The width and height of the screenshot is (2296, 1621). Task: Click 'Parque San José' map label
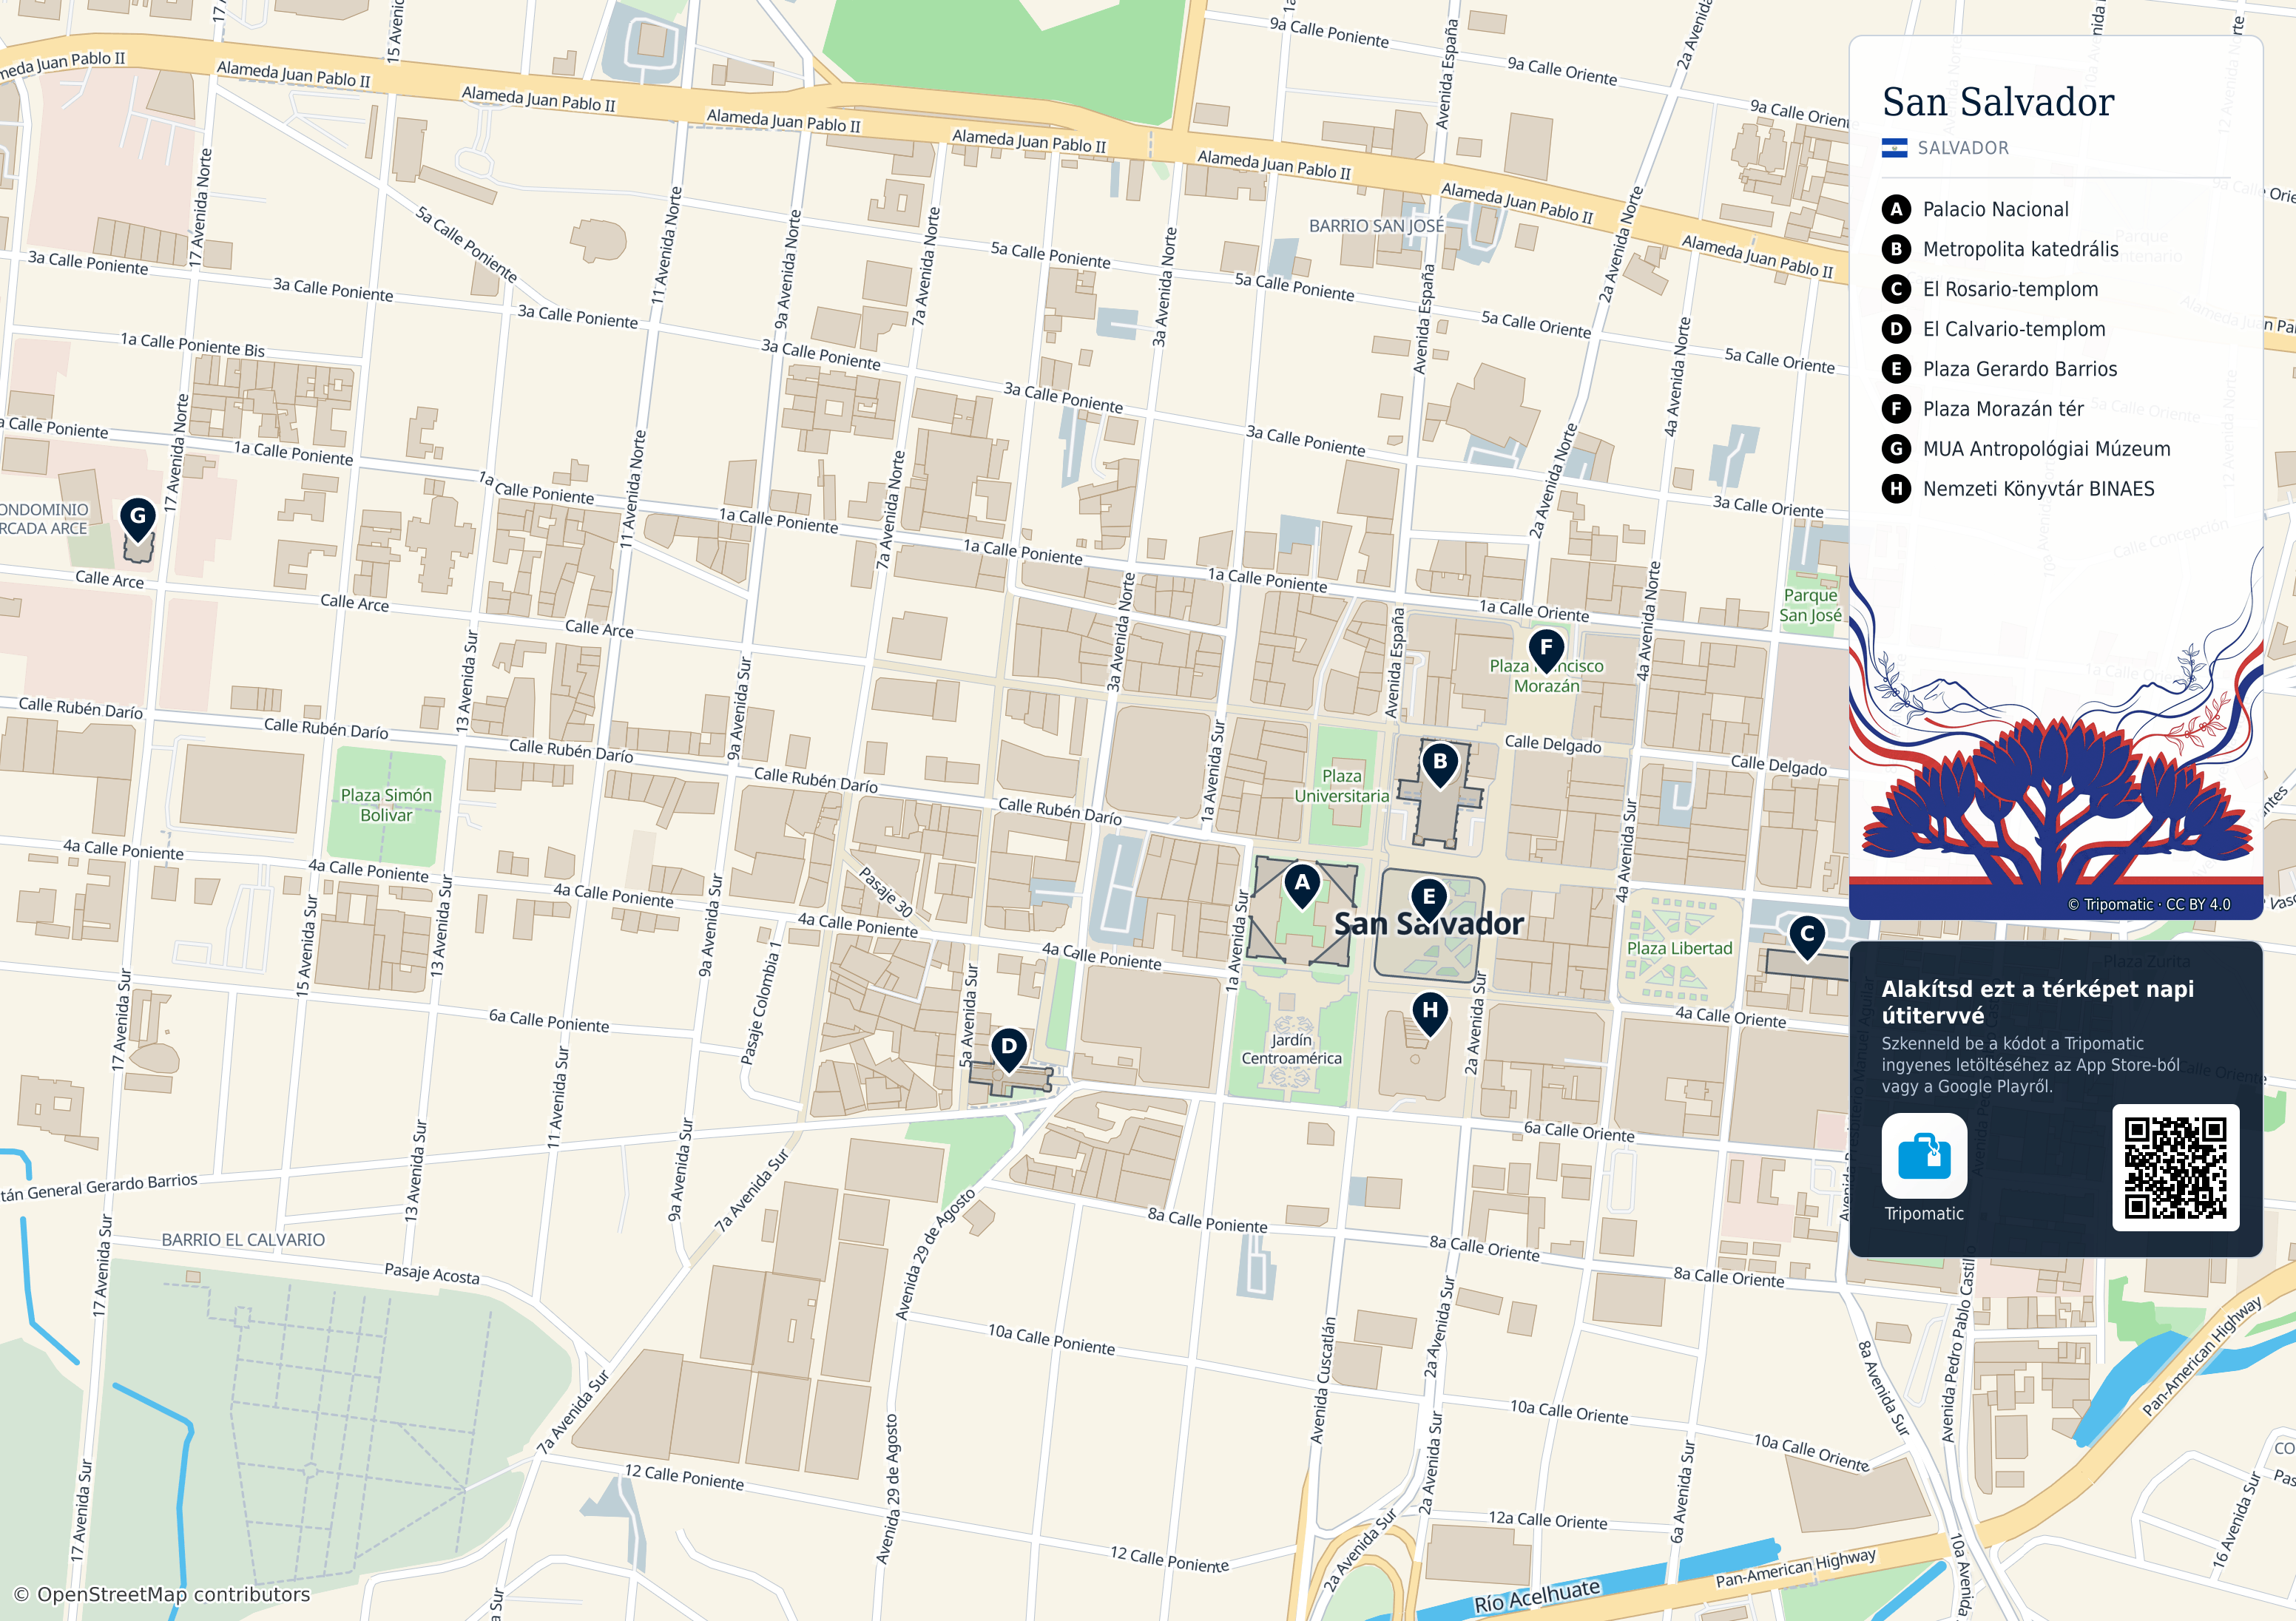1810,605
